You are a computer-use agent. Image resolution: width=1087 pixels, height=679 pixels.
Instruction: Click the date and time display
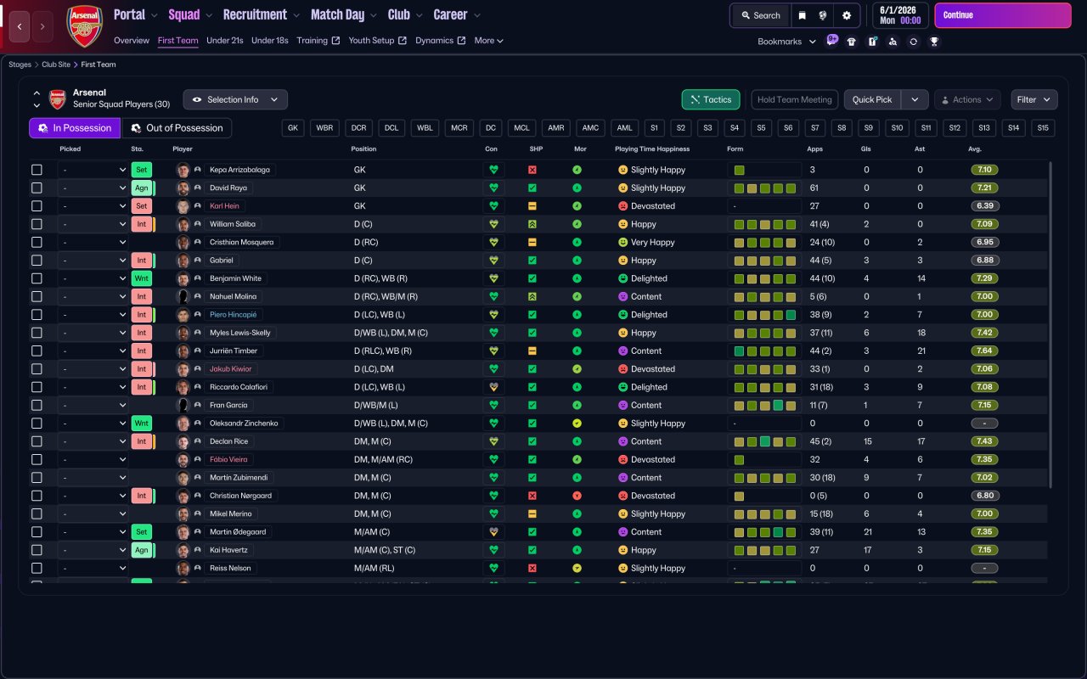[899, 15]
